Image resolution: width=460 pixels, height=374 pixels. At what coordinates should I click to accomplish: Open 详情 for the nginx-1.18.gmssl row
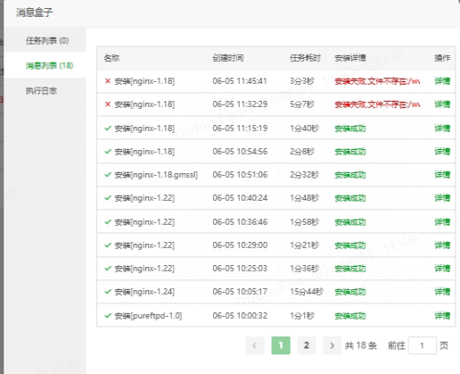442,175
